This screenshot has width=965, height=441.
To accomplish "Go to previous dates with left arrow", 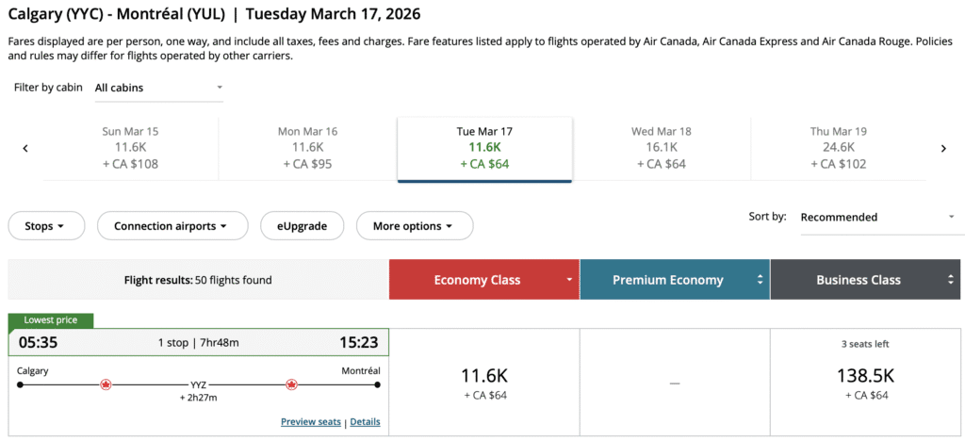I will [25, 148].
